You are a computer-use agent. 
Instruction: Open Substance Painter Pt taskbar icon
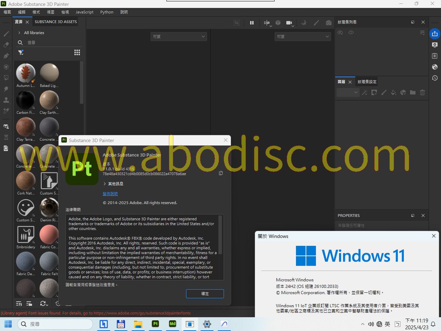pos(155,324)
